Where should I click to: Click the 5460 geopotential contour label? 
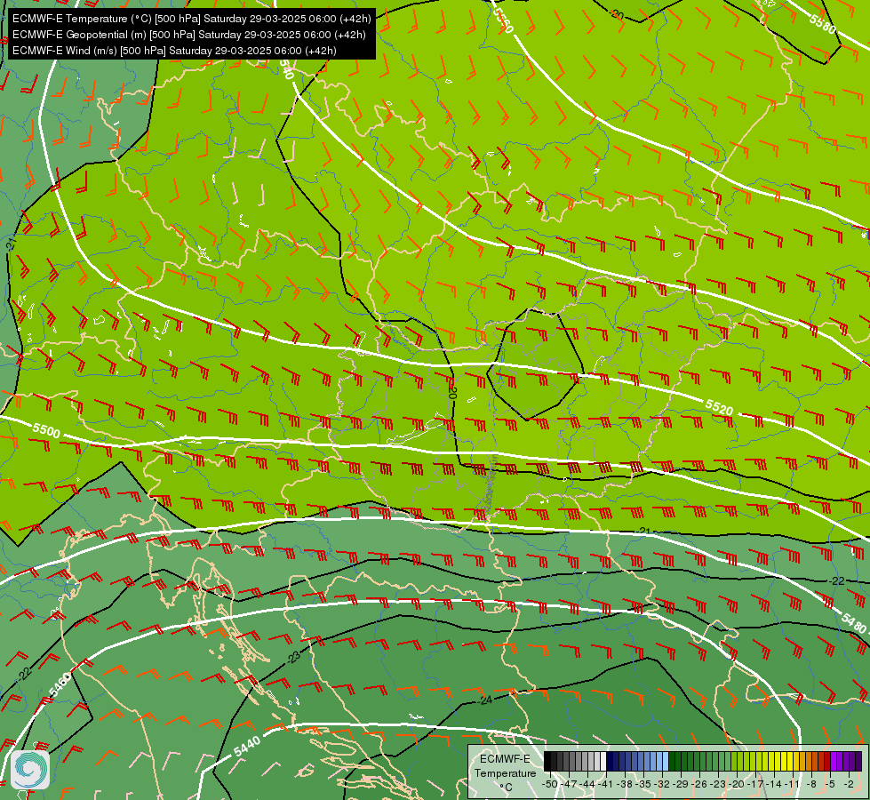point(60,684)
